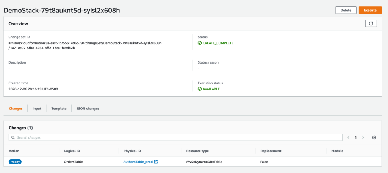Click the CREATE_COMPLETE status check icon
The width and height of the screenshot is (388, 173).
[200, 43]
